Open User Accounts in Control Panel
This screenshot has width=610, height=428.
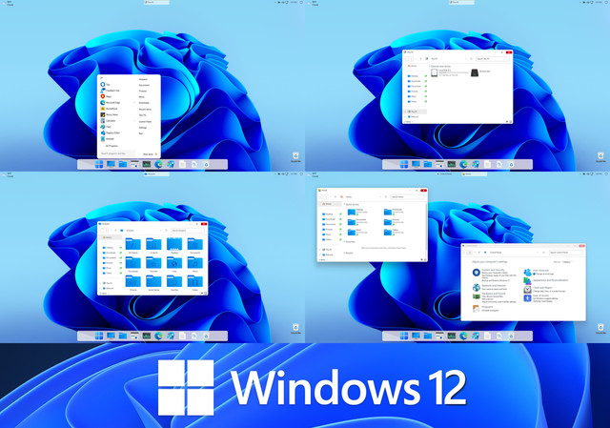(x=540, y=271)
